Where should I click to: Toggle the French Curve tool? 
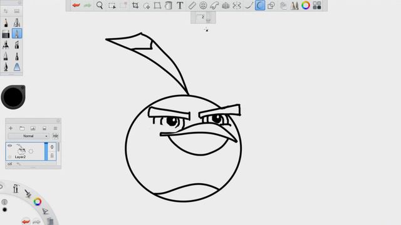tap(214, 6)
